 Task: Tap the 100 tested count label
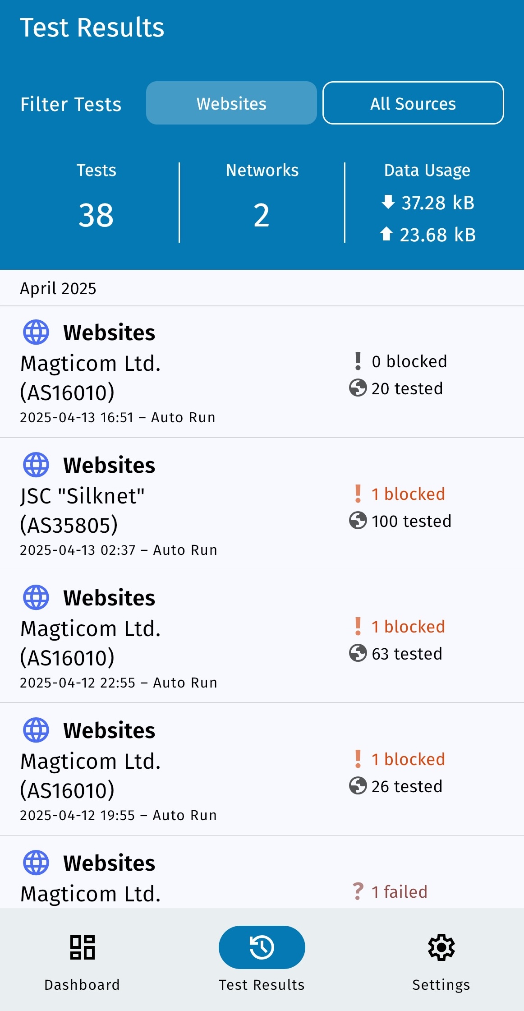point(411,521)
